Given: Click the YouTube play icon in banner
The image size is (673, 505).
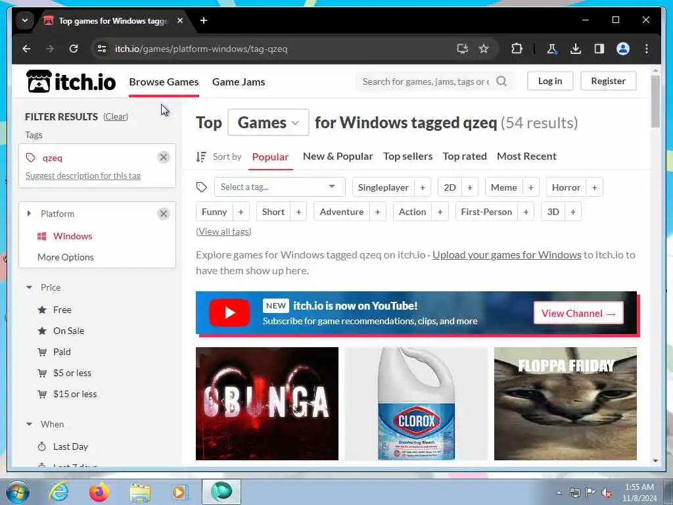Looking at the screenshot, I should click(x=229, y=312).
